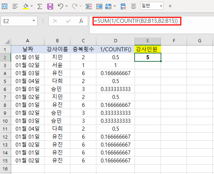Click the redo arrow icon
Viewport: 214px width, 174px height.
(75, 6)
